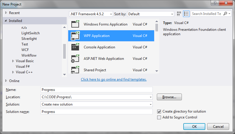This screenshot has width=235, height=134.
Task: Click the Cancel button
Action: 218,126
